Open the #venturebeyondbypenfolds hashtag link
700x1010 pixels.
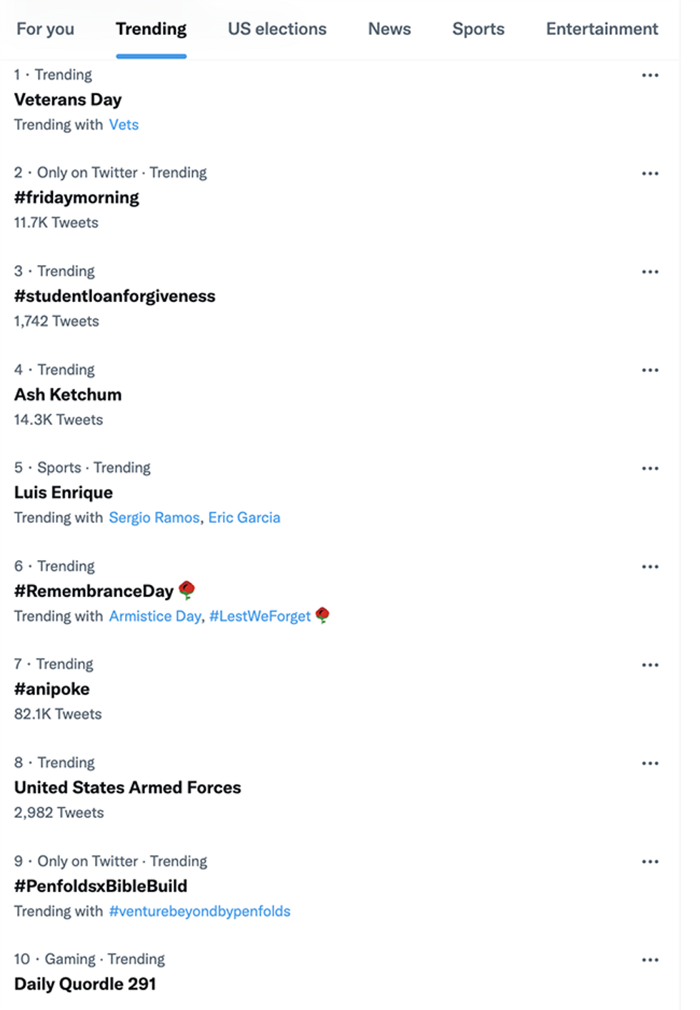pyautogui.click(x=199, y=911)
